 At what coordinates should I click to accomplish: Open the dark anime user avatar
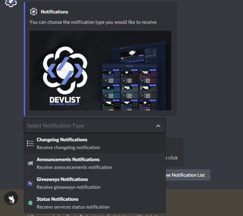point(11,198)
